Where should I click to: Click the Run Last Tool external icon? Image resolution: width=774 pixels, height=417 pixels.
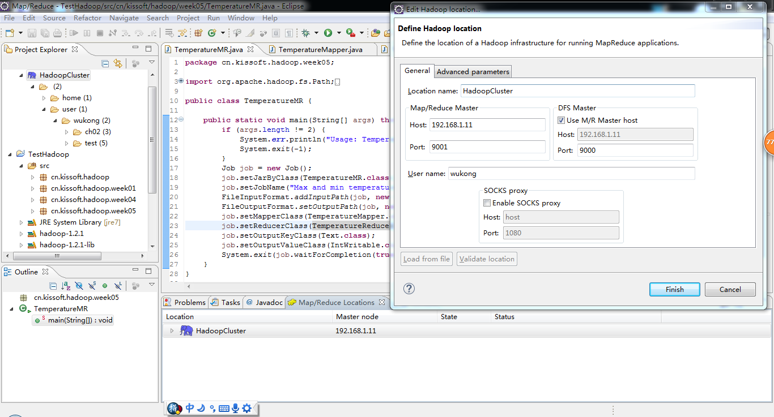[351, 33]
